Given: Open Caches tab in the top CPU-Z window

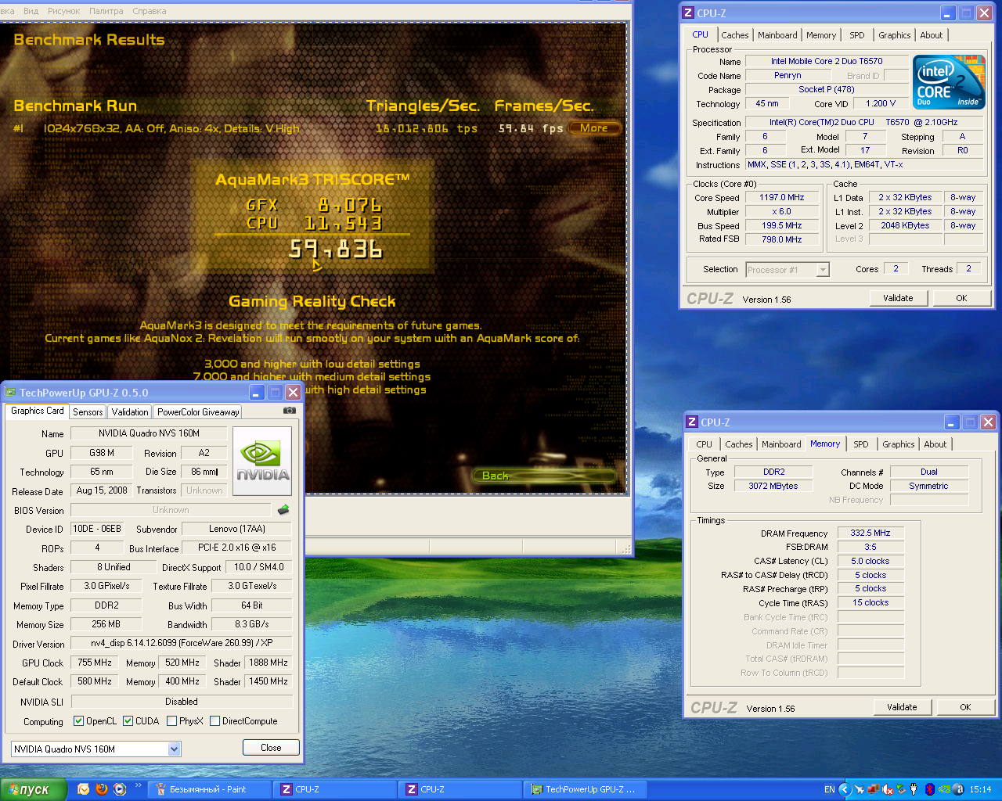Looking at the screenshot, I should click(x=735, y=35).
